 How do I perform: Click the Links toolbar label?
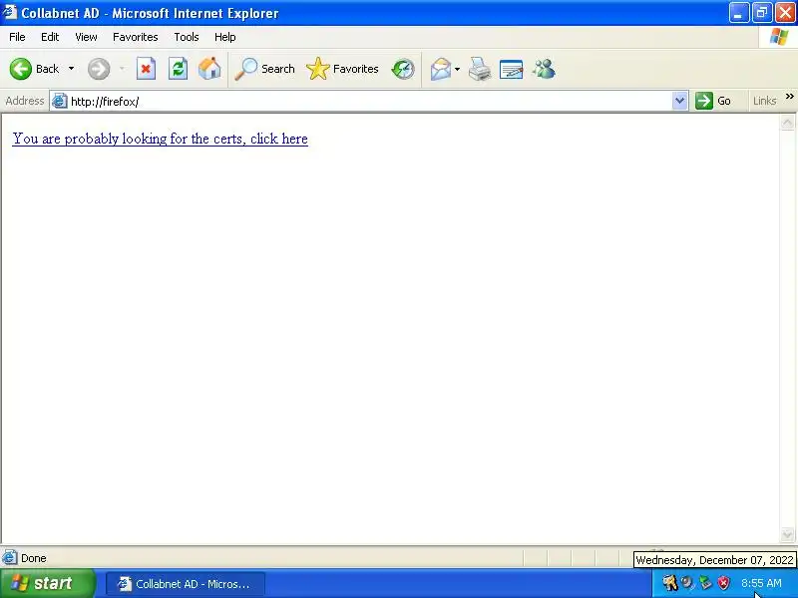point(764,101)
